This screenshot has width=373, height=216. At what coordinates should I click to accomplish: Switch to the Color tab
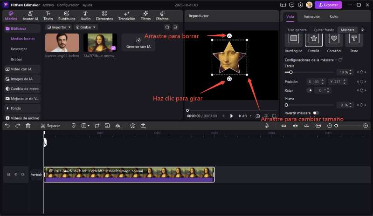334,16
